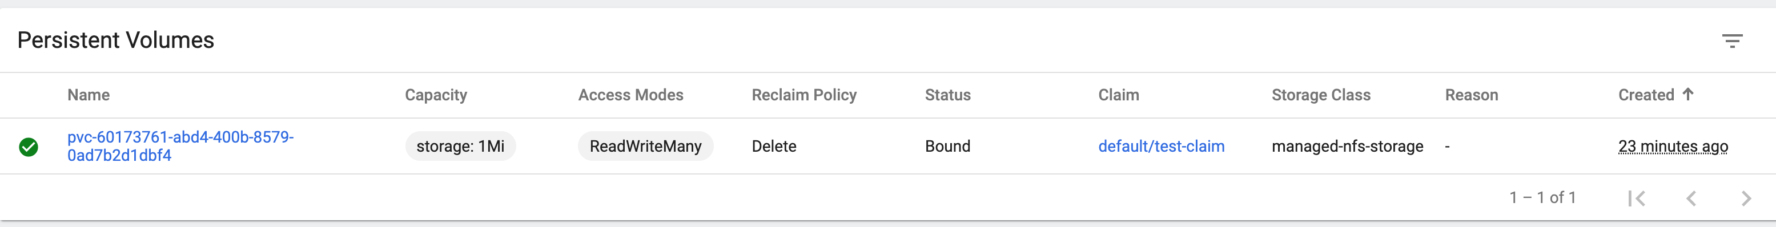Click the Storage Class column header
The width and height of the screenshot is (1776, 227).
point(1321,95)
